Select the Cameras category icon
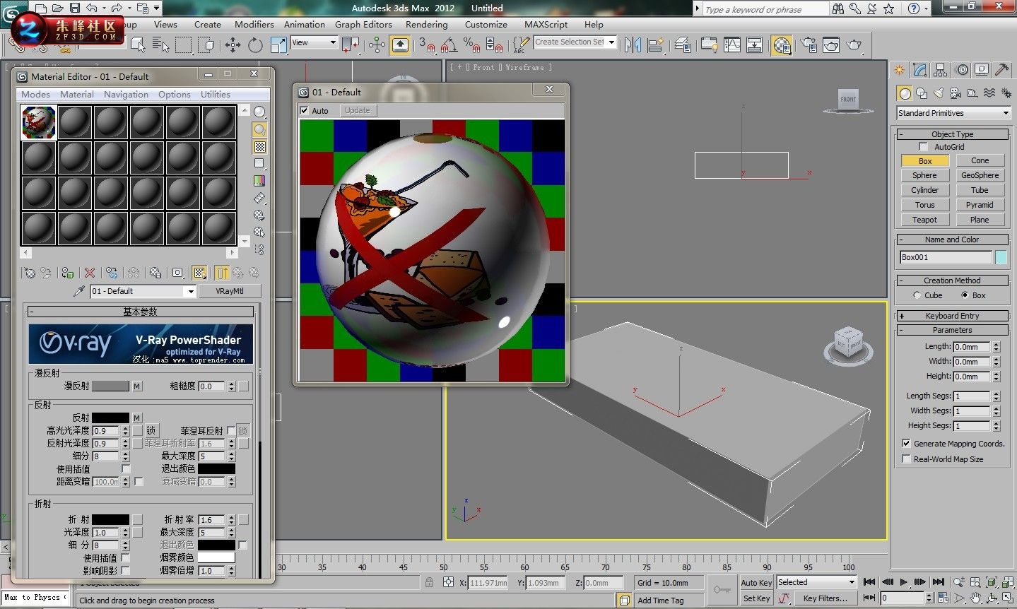 955,93
